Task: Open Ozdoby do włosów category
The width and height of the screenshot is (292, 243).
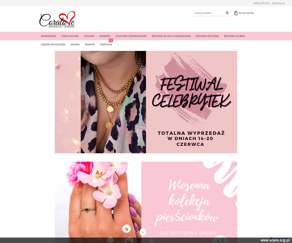Action: coord(53,44)
